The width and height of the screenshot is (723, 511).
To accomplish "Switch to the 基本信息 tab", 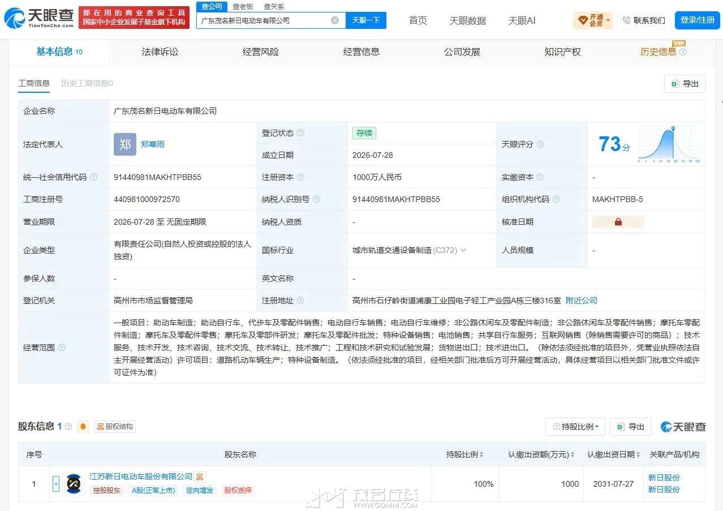I will tap(59, 51).
